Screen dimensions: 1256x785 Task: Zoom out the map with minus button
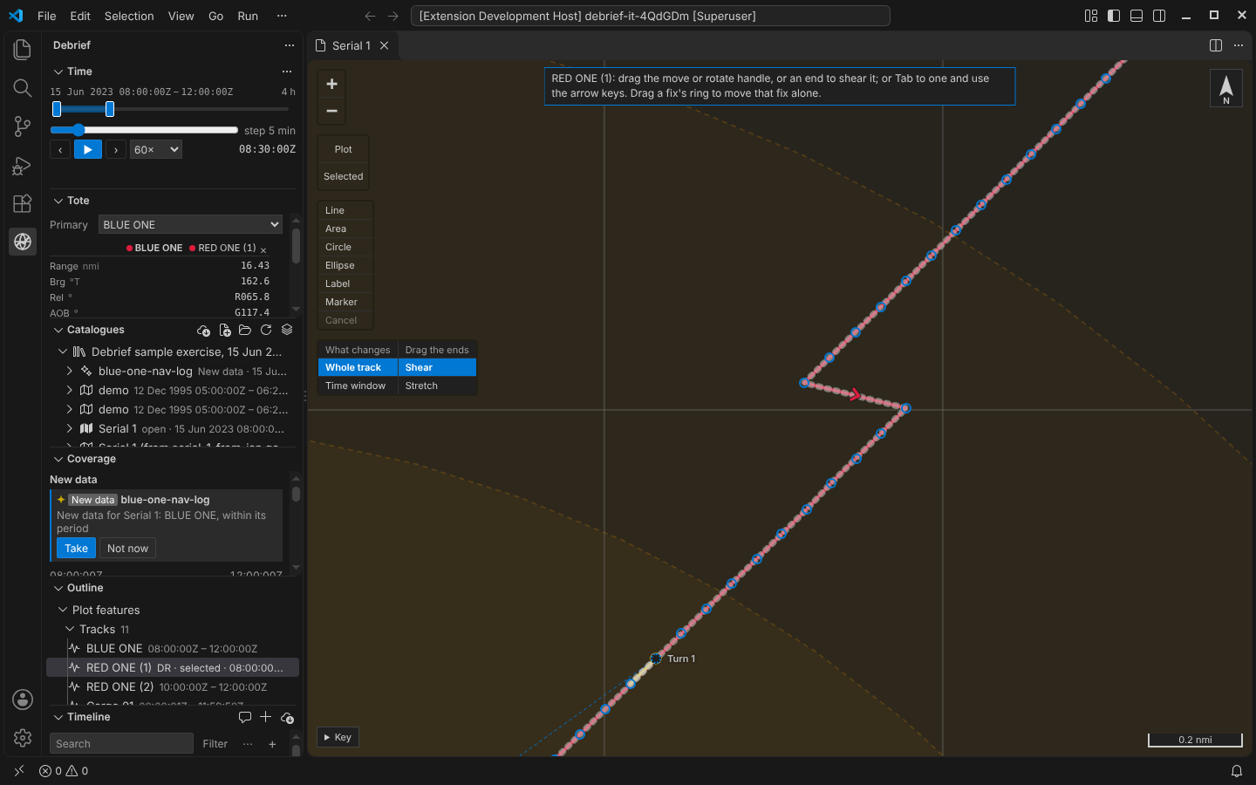point(331,111)
